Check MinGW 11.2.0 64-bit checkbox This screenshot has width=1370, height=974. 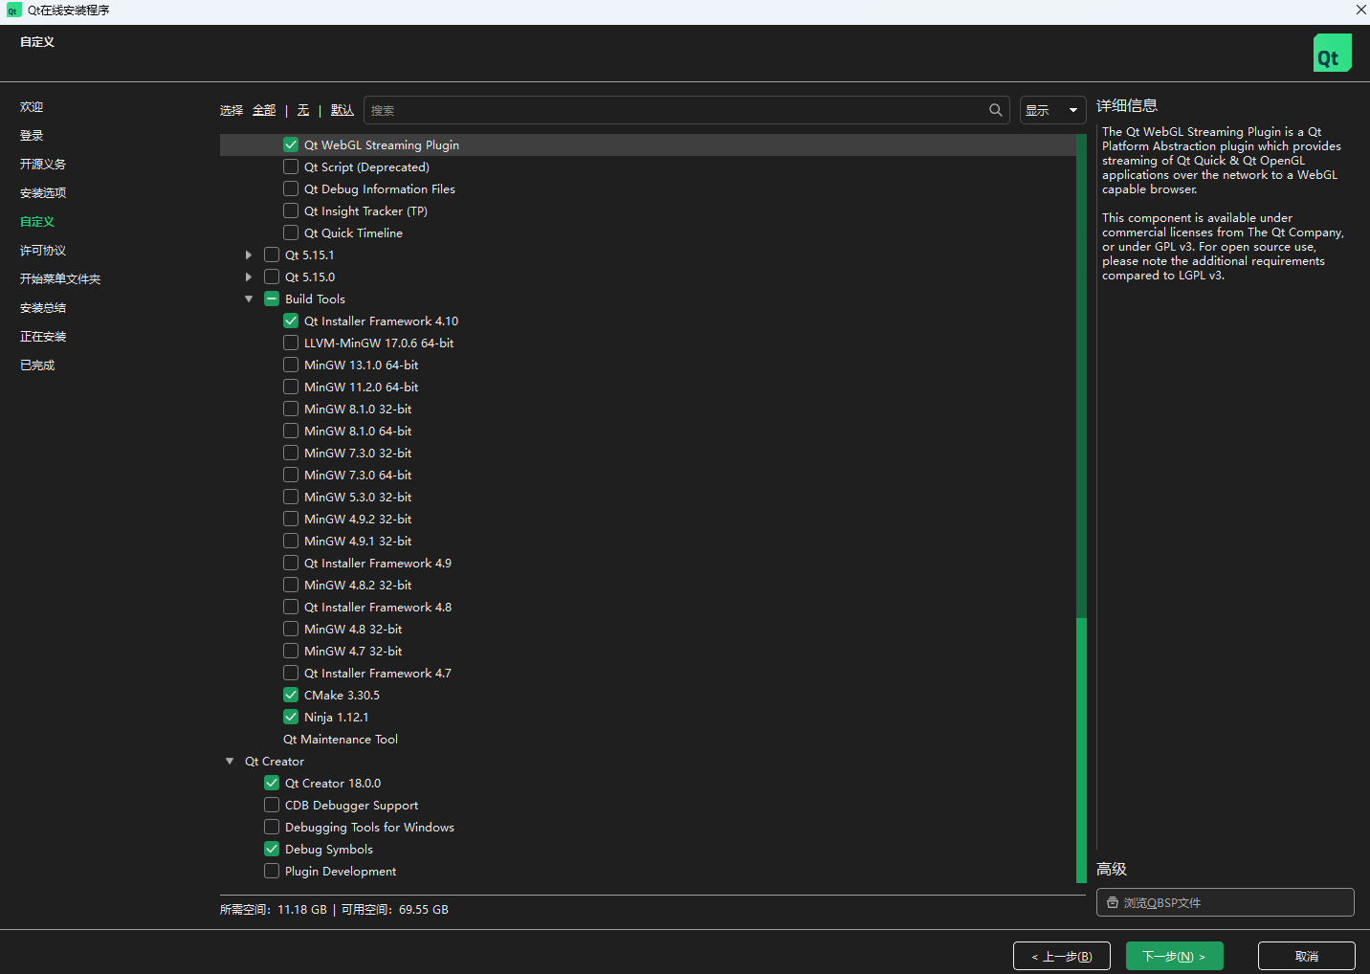[x=291, y=387]
